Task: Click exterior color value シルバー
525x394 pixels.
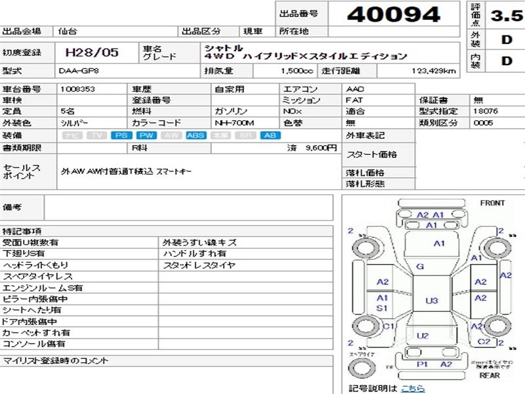Action: click(74, 123)
